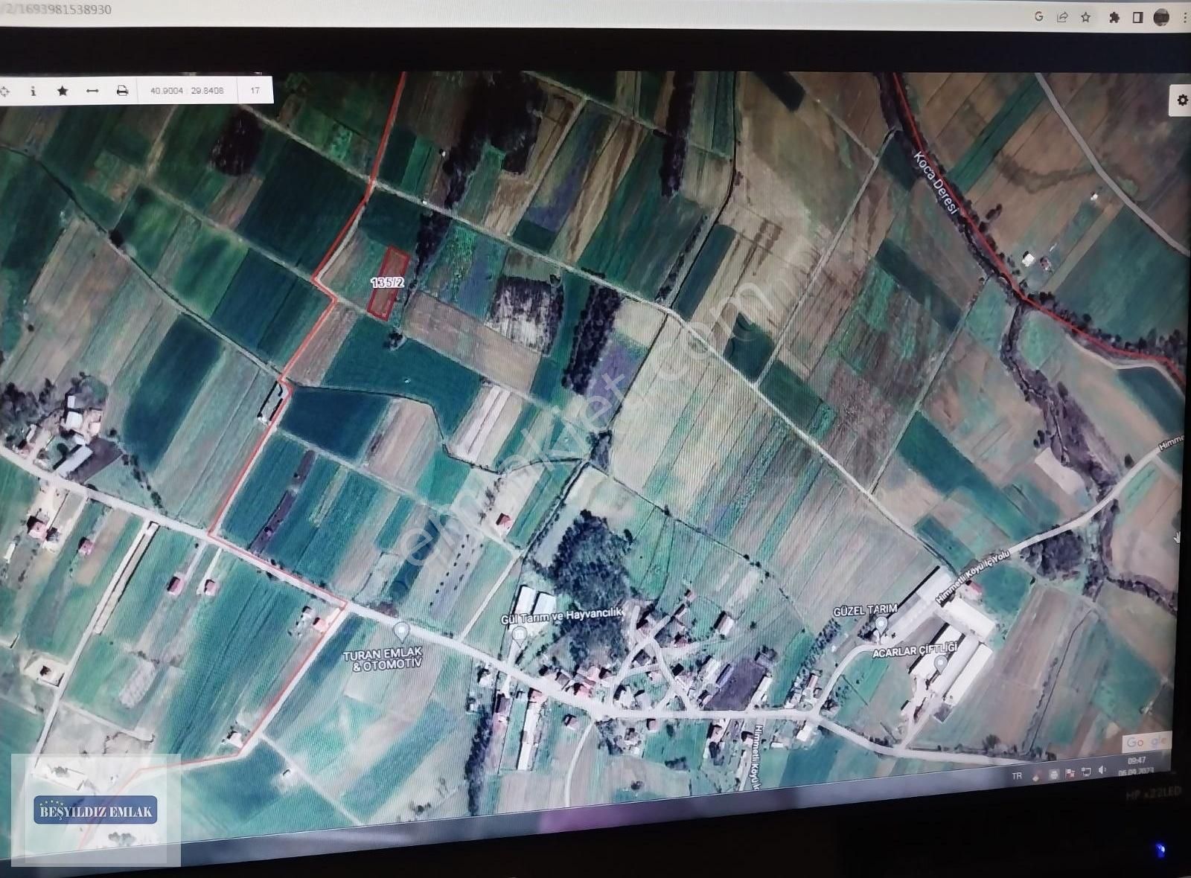
Task: Click the ACARLAR ÇİFTLİĞİ place label
Action: (x=914, y=650)
